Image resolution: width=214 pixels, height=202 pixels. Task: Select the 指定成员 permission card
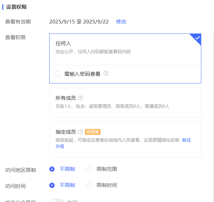[125, 139]
